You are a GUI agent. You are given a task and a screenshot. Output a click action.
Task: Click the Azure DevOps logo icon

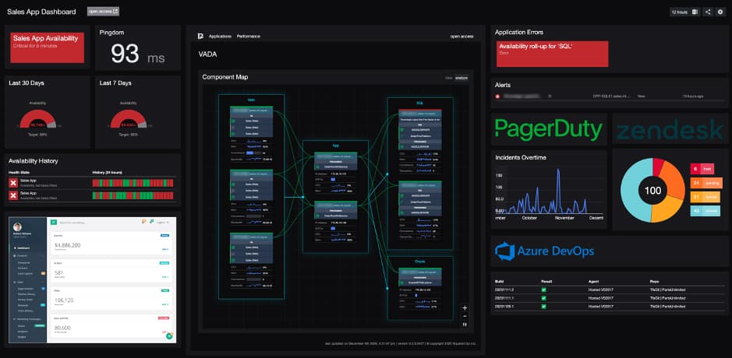504,251
